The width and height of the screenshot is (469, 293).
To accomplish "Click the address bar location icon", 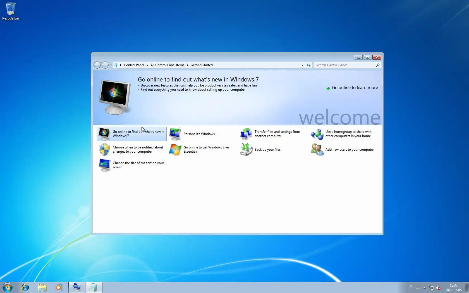I will [x=115, y=65].
